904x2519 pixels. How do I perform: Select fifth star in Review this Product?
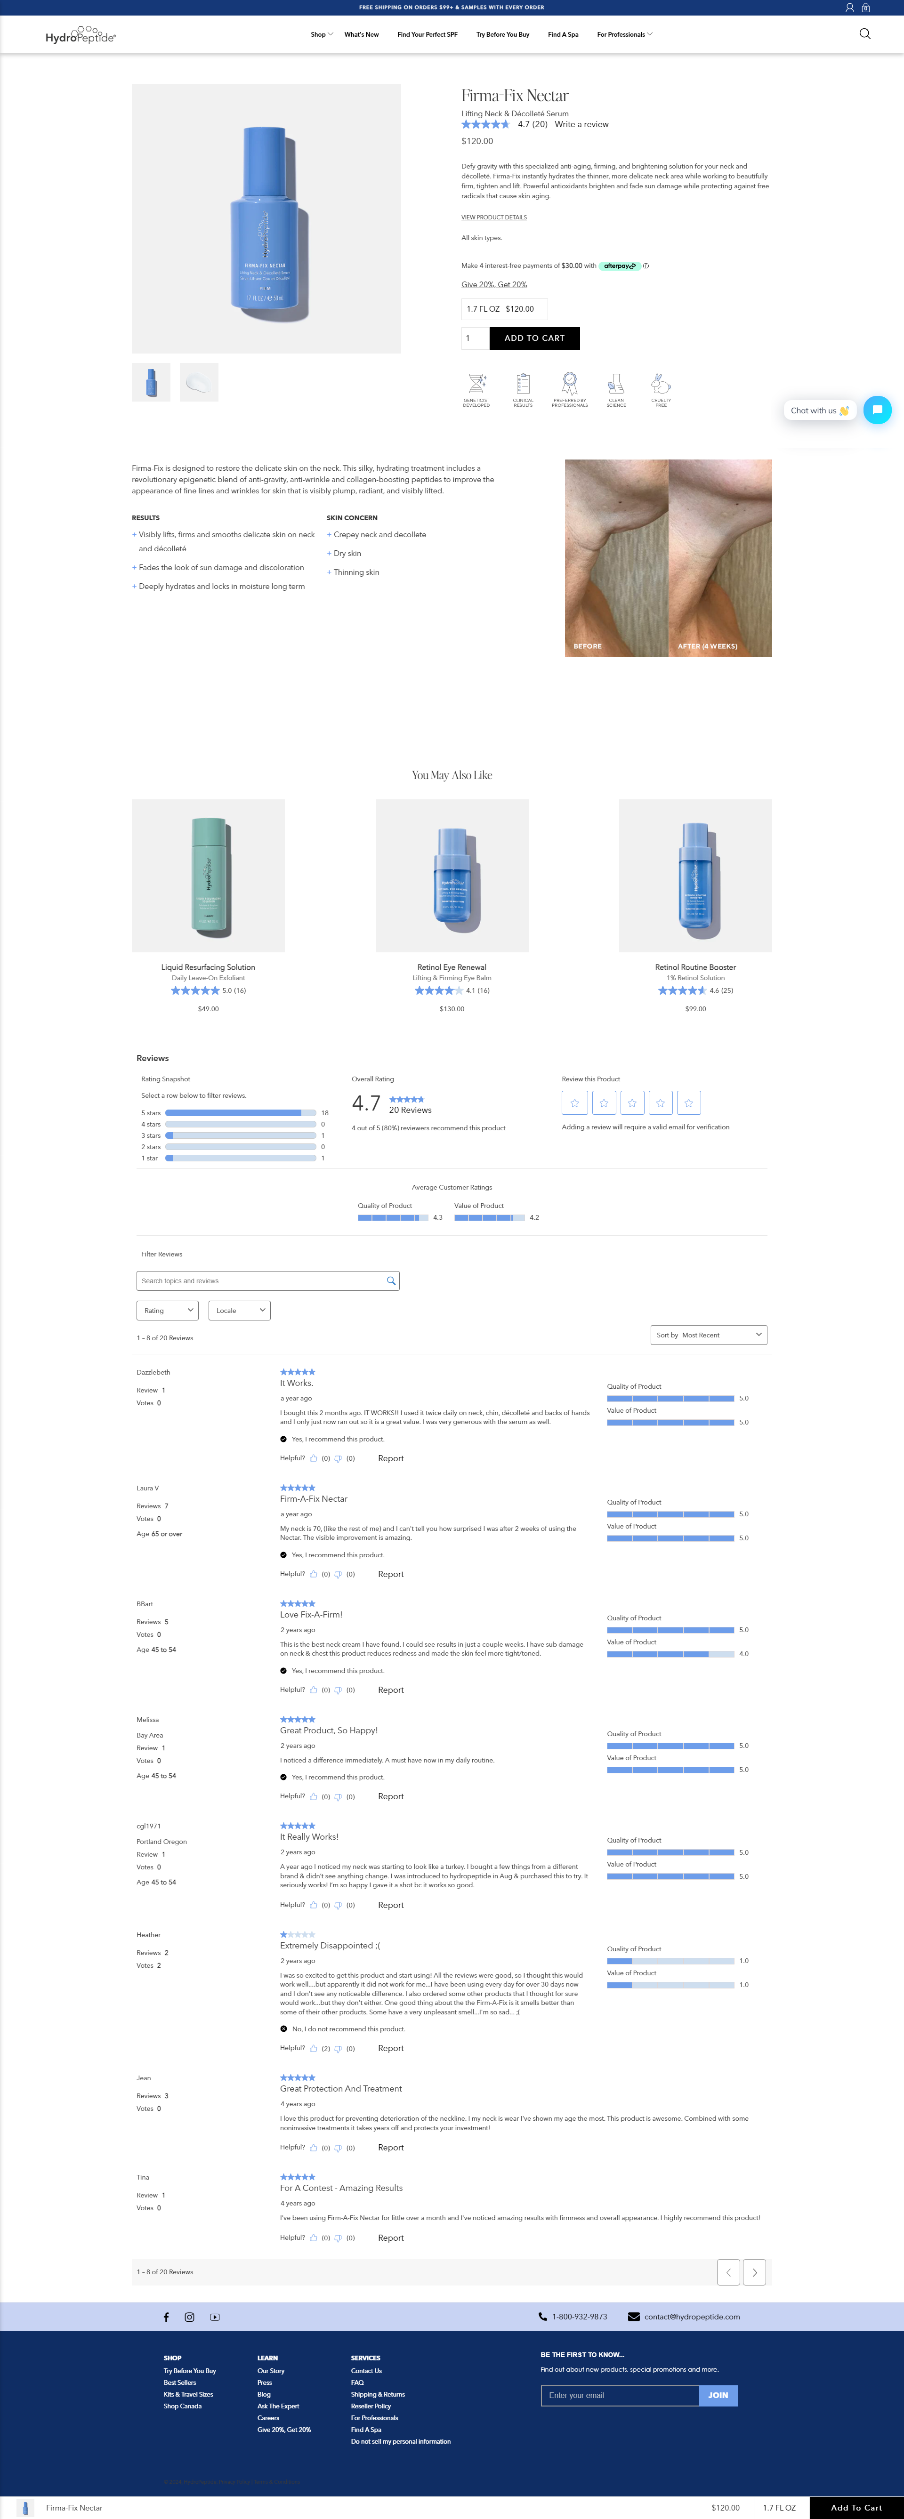(x=689, y=1103)
